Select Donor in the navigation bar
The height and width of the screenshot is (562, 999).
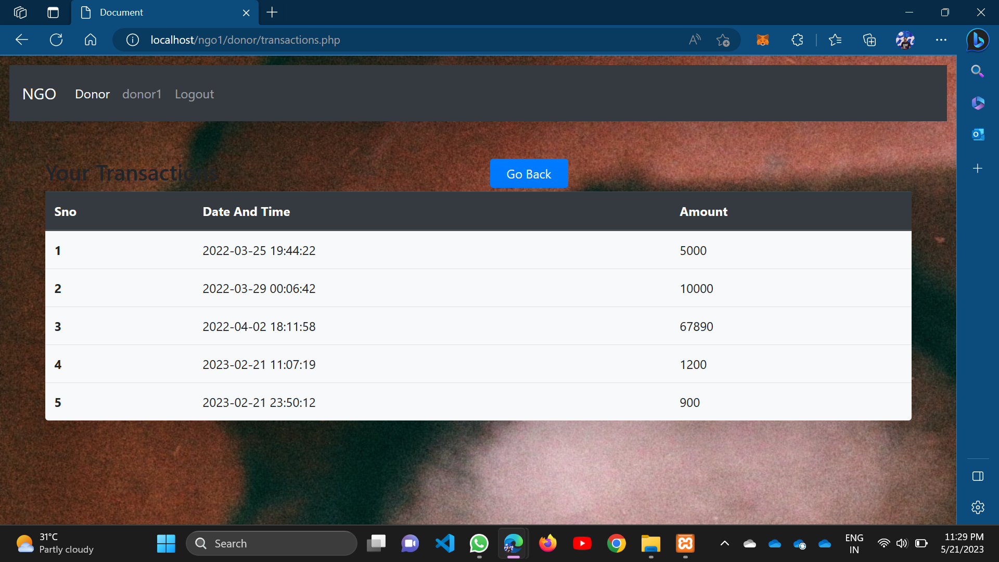92,94
